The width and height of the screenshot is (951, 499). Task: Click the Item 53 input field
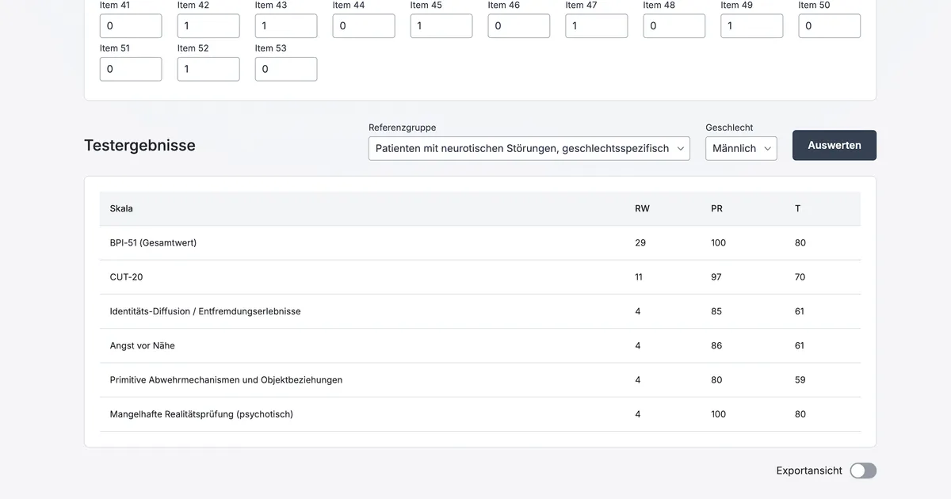coord(285,69)
